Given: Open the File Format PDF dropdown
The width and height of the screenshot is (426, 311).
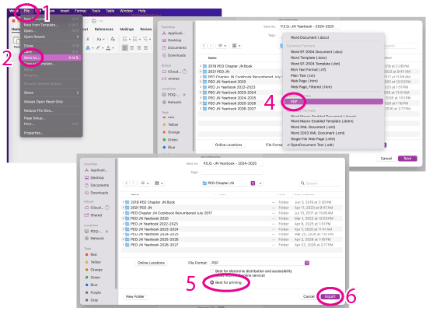Looking at the screenshot, I should [260, 263].
